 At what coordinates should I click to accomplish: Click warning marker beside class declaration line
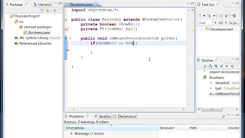coord(66,20)
